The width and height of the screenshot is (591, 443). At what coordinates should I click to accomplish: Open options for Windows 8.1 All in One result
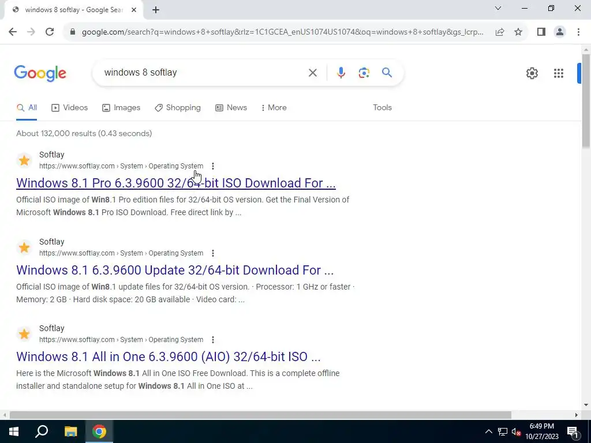[212, 340]
